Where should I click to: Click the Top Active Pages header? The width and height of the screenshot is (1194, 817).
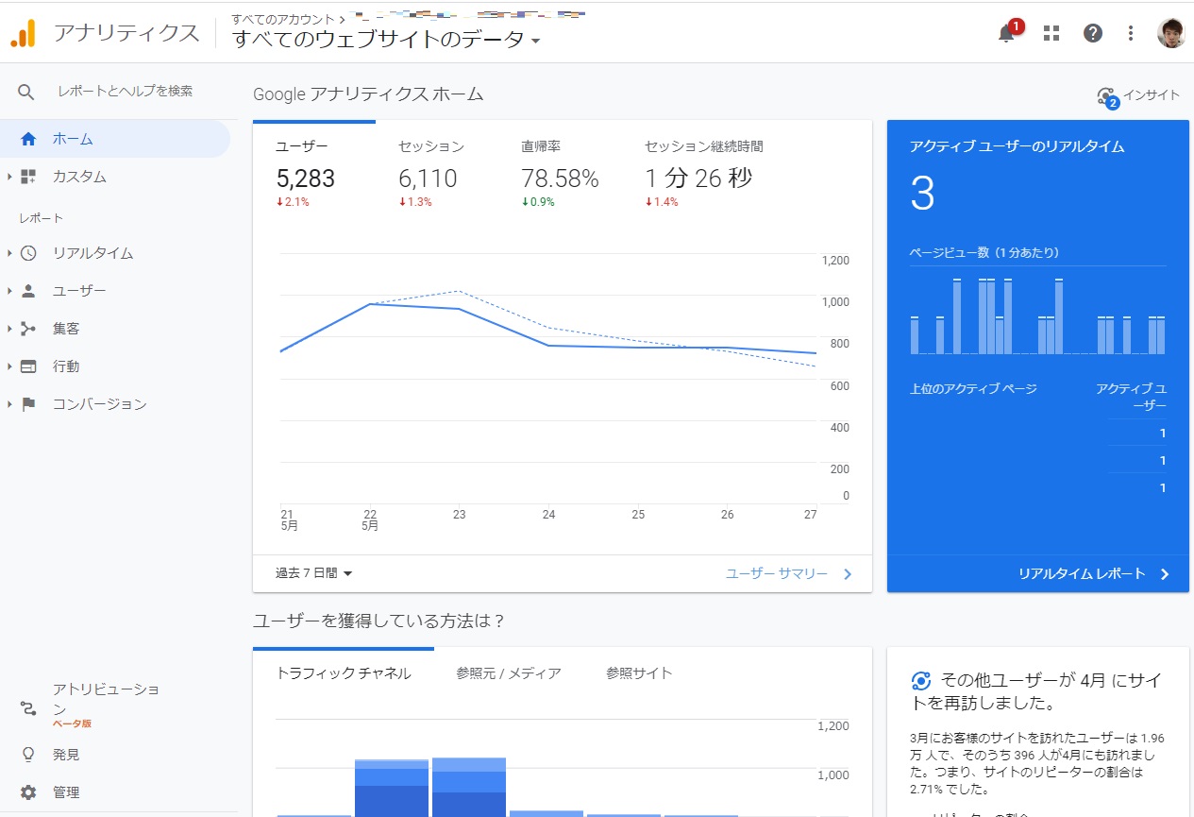[x=973, y=389]
